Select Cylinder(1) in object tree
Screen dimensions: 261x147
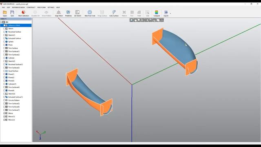tap(12, 84)
